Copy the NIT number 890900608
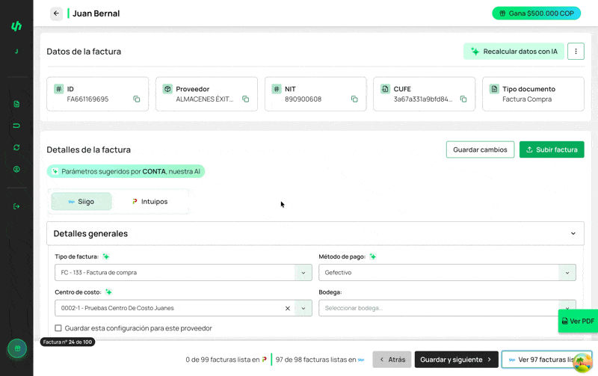Viewport: 598px width, 376px height. (354, 99)
